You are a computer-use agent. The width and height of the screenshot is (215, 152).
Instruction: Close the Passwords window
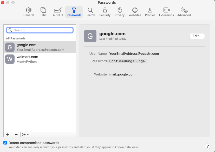[x=3, y=3]
